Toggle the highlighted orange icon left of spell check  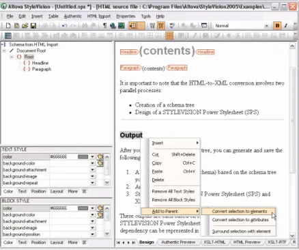(161, 26)
